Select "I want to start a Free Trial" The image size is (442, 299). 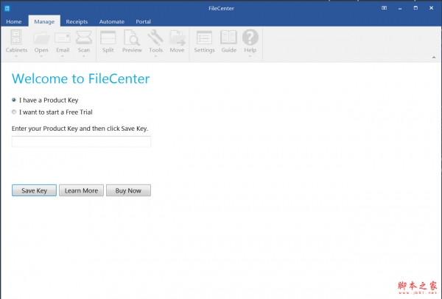[15, 112]
